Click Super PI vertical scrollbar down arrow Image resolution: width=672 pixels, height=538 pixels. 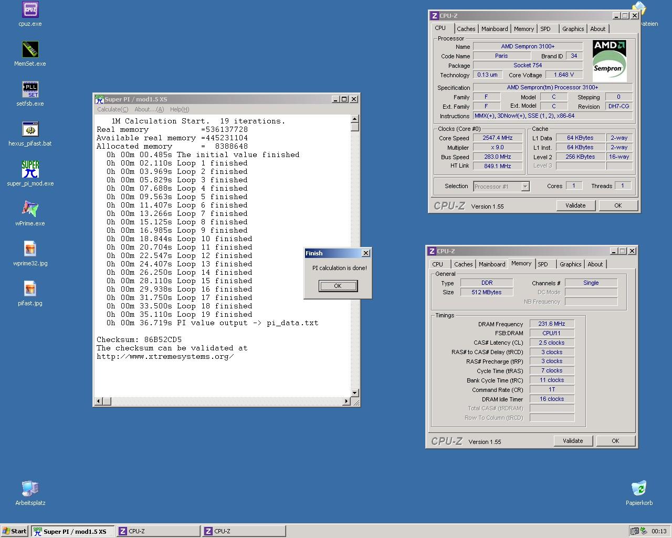(x=354, y=393)
